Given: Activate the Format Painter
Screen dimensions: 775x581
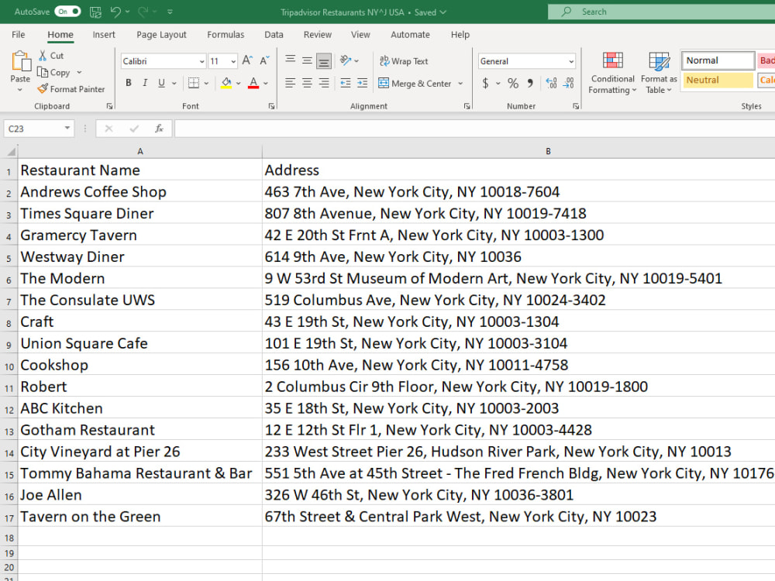Looking at the screenshot, I should point(71,89).
